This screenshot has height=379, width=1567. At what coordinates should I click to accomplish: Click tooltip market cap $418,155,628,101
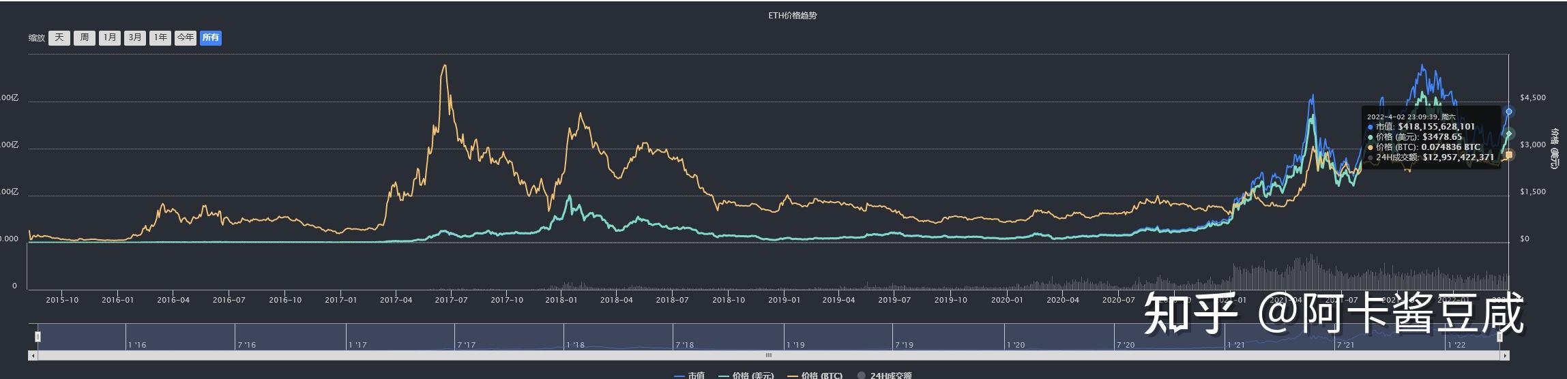click(x=1436, y=127)
